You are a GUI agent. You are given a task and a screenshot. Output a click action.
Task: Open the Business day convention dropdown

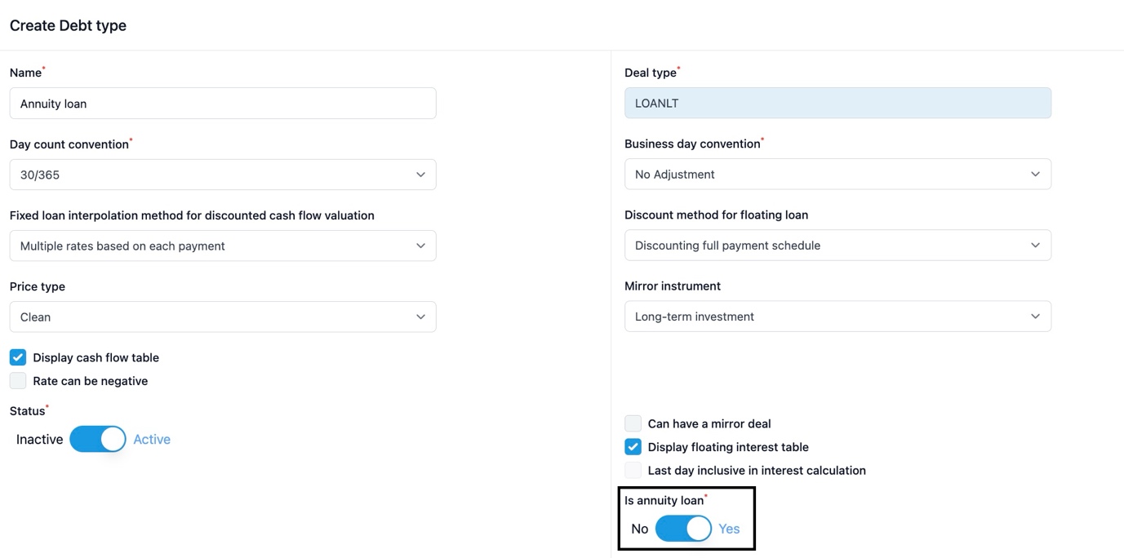click(x=837, y=174)
